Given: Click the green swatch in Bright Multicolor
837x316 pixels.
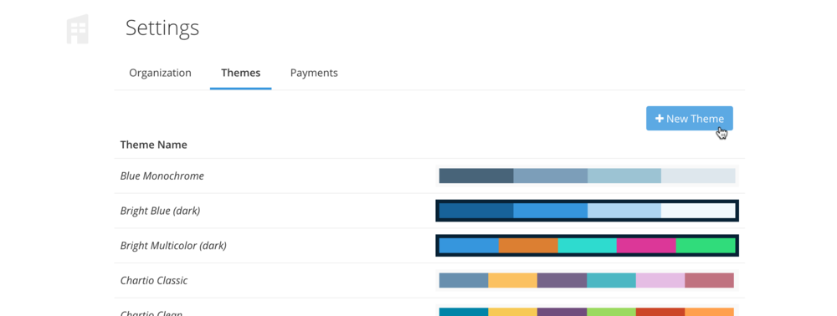Looking at the screenshot, I should pyautogui.click(x=706, y=246).
